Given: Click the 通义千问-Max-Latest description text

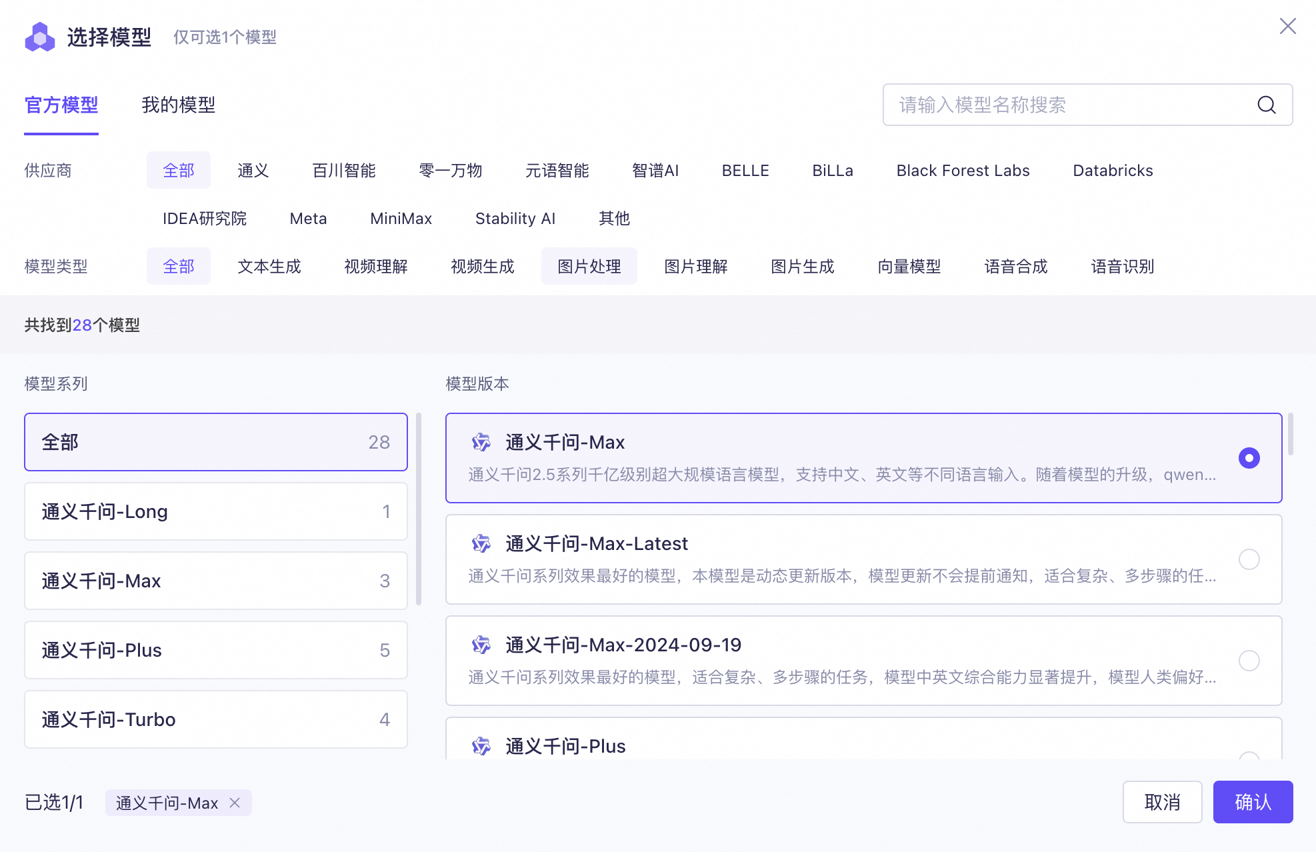Looking at the screenshot, I should (842, 575).
